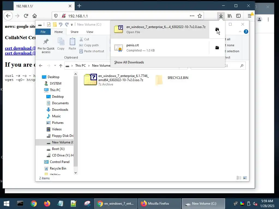279x209 pixels.
Task: Switch to the Share ribbon tab
Action: point(74,32)
